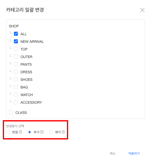This screenshot has width=151, height=161.
Task: Select the 제거 radio button
Action: pos(51,132)
